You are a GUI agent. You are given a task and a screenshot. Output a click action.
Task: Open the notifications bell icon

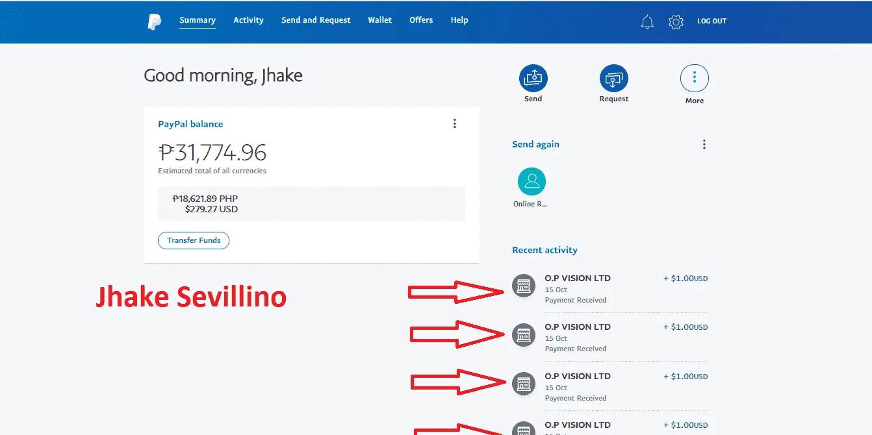(647, 21)
